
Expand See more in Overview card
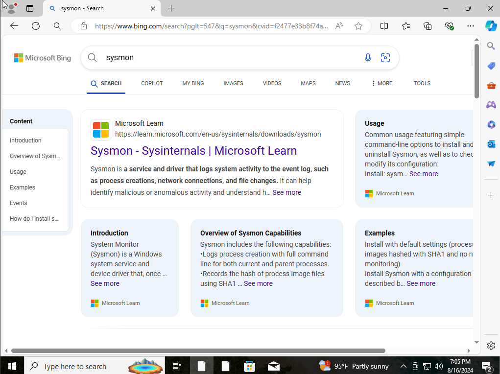point(258,283)
